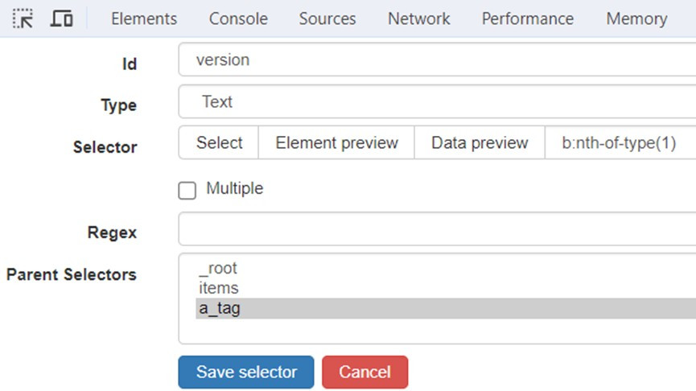Toggle the device toolbar icon
Image resolution: width=696 pixels, height=391 pixels.
62,19
